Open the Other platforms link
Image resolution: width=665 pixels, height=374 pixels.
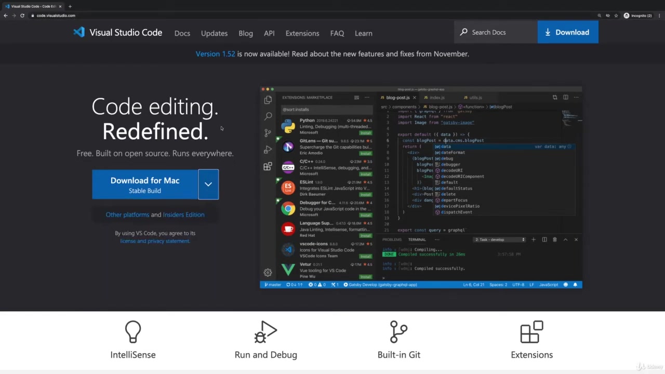pos(127,215)
